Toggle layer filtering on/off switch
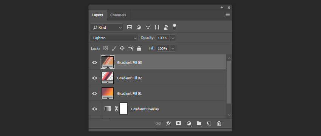This screenshot has width=321, height=136. pos(174,27)
